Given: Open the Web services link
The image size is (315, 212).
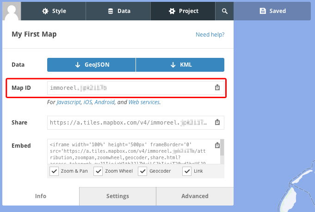Looking at the screenshot, I should tap(144, 102).
